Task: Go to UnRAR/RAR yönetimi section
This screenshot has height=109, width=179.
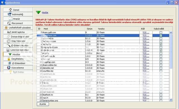Action: 18,28
